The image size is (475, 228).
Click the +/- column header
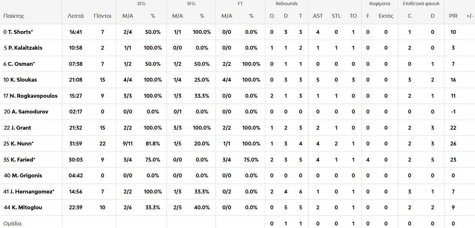[470, 16]
